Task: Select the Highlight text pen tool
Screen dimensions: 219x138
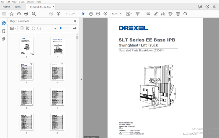Action: (x=156, y=13)
